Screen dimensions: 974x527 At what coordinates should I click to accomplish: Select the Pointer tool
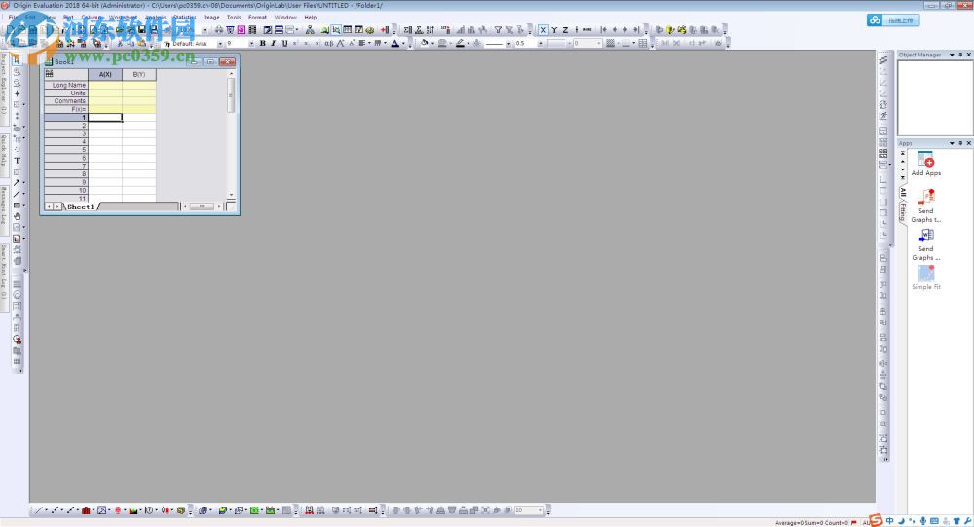[x=17, y=60]
